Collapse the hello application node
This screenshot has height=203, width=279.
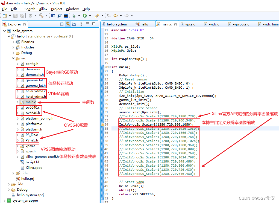click(9, 36)
